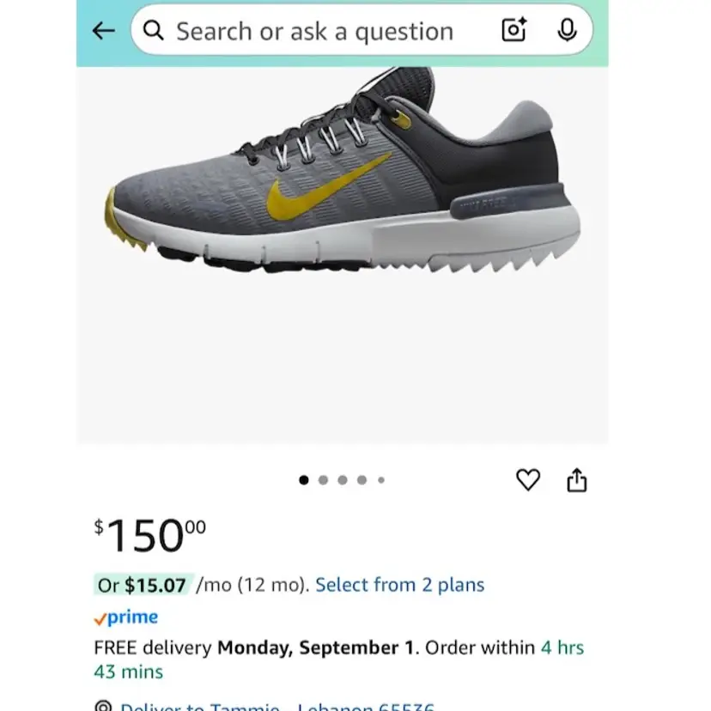The width and height of the screenshot is (711, 711).
Task: Click the Prime logo badge
Action: click(x=126, y=617)
